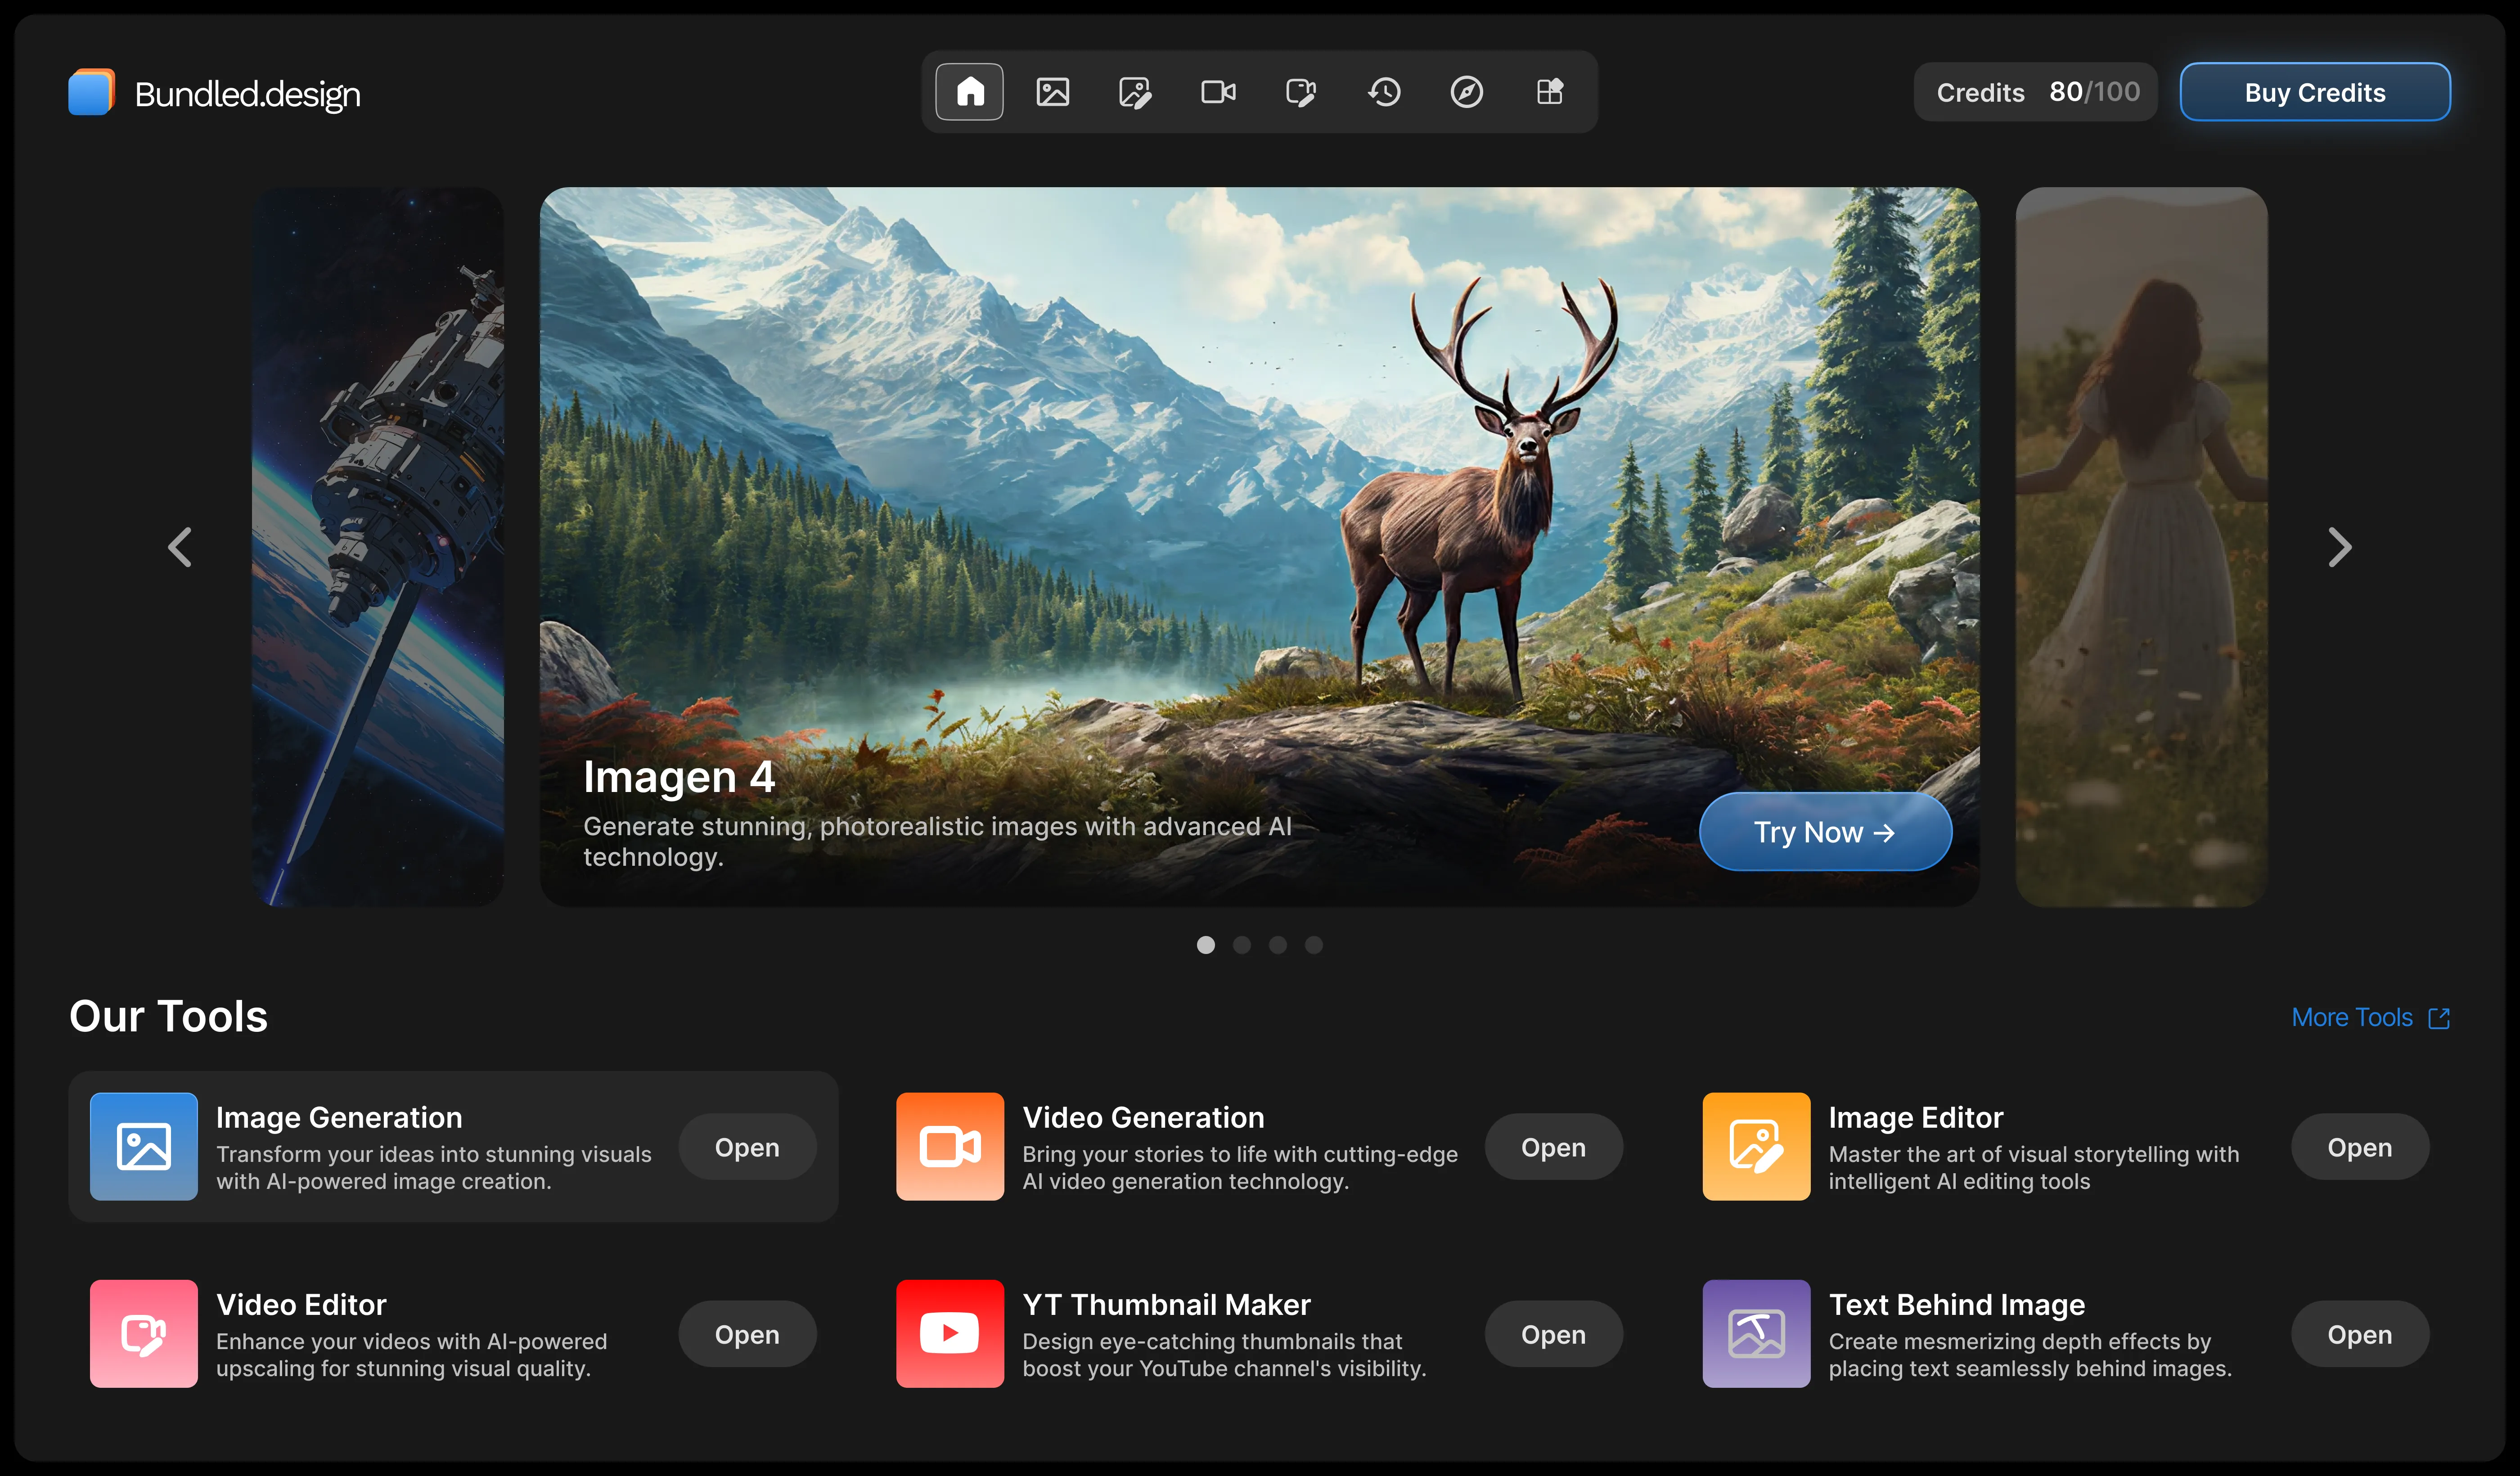Image resolution: width=2520 pixels, height=1476 pixels.
Task: Click the Text Behind Image card title
Action: coord(1956,1304)
